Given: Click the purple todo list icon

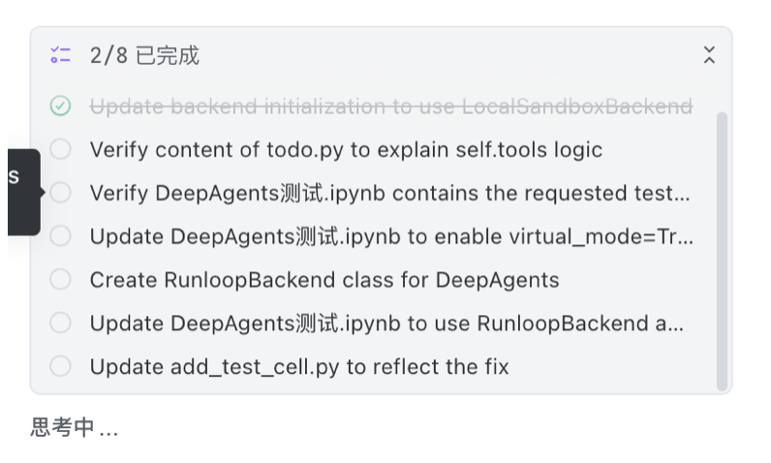Looking at the screenshot, I should click(61, 55).
